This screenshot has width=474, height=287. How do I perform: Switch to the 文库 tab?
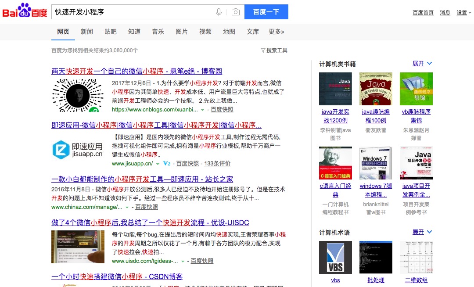pos(253,32)
